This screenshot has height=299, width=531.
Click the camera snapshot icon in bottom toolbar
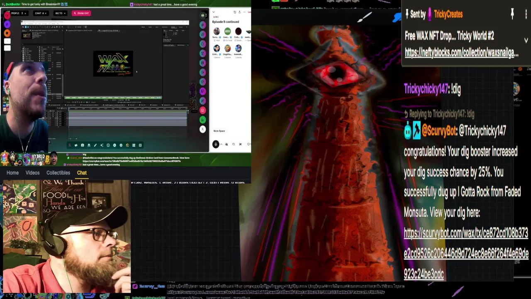tap(82, 145)
